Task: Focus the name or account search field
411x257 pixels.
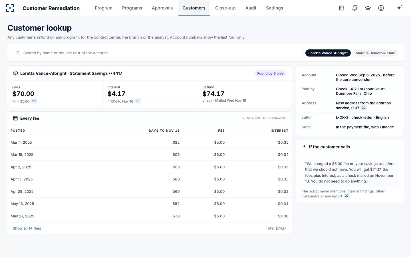Action: (x=158, y=53)
